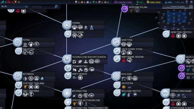
Task: Select the Mapy Gwiazd technology
Action: (x=84, y=76)
